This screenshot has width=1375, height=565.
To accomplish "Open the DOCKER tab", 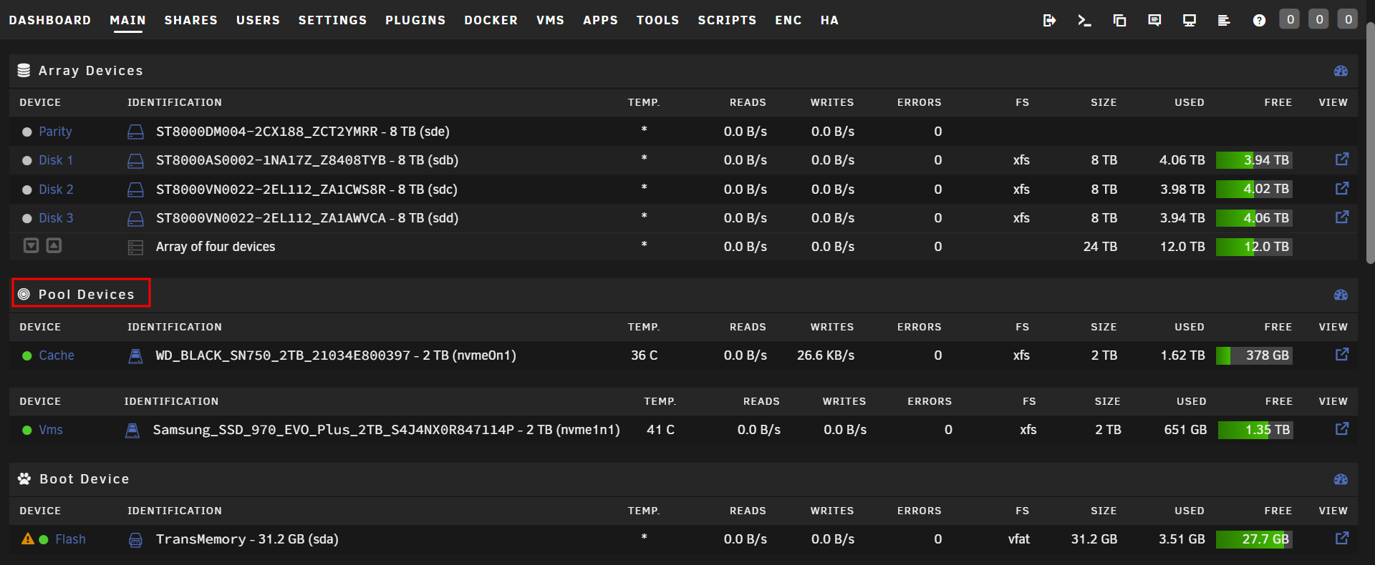I will (x=491, y=20).
